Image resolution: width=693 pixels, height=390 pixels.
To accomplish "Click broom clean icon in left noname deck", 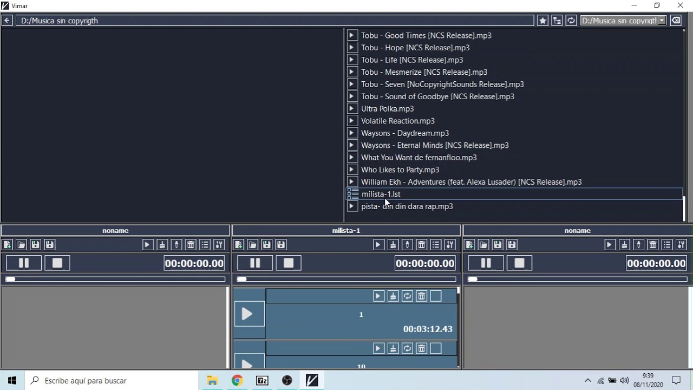I will coord(162,245).
